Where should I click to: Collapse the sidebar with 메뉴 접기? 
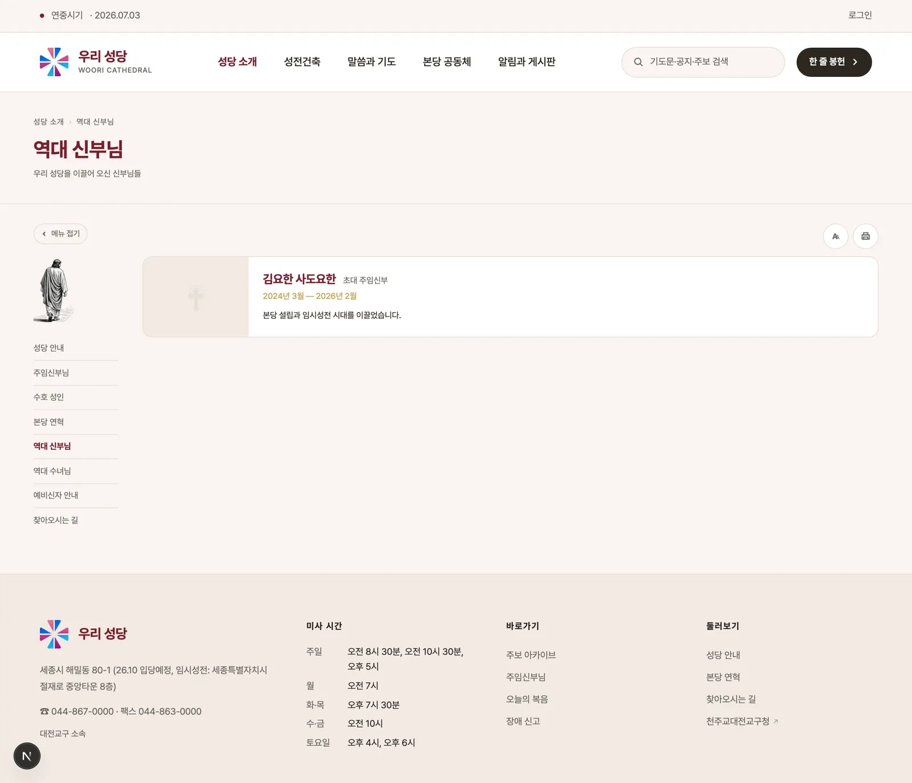(x=60, y=233)
